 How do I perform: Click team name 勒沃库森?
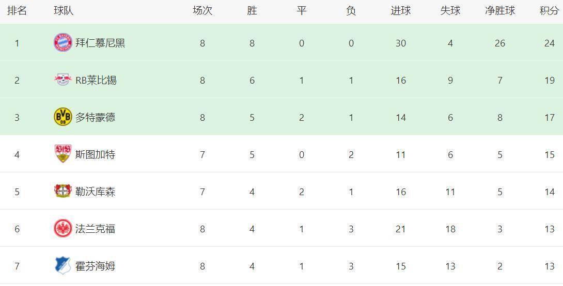click(x=96, y=192)
